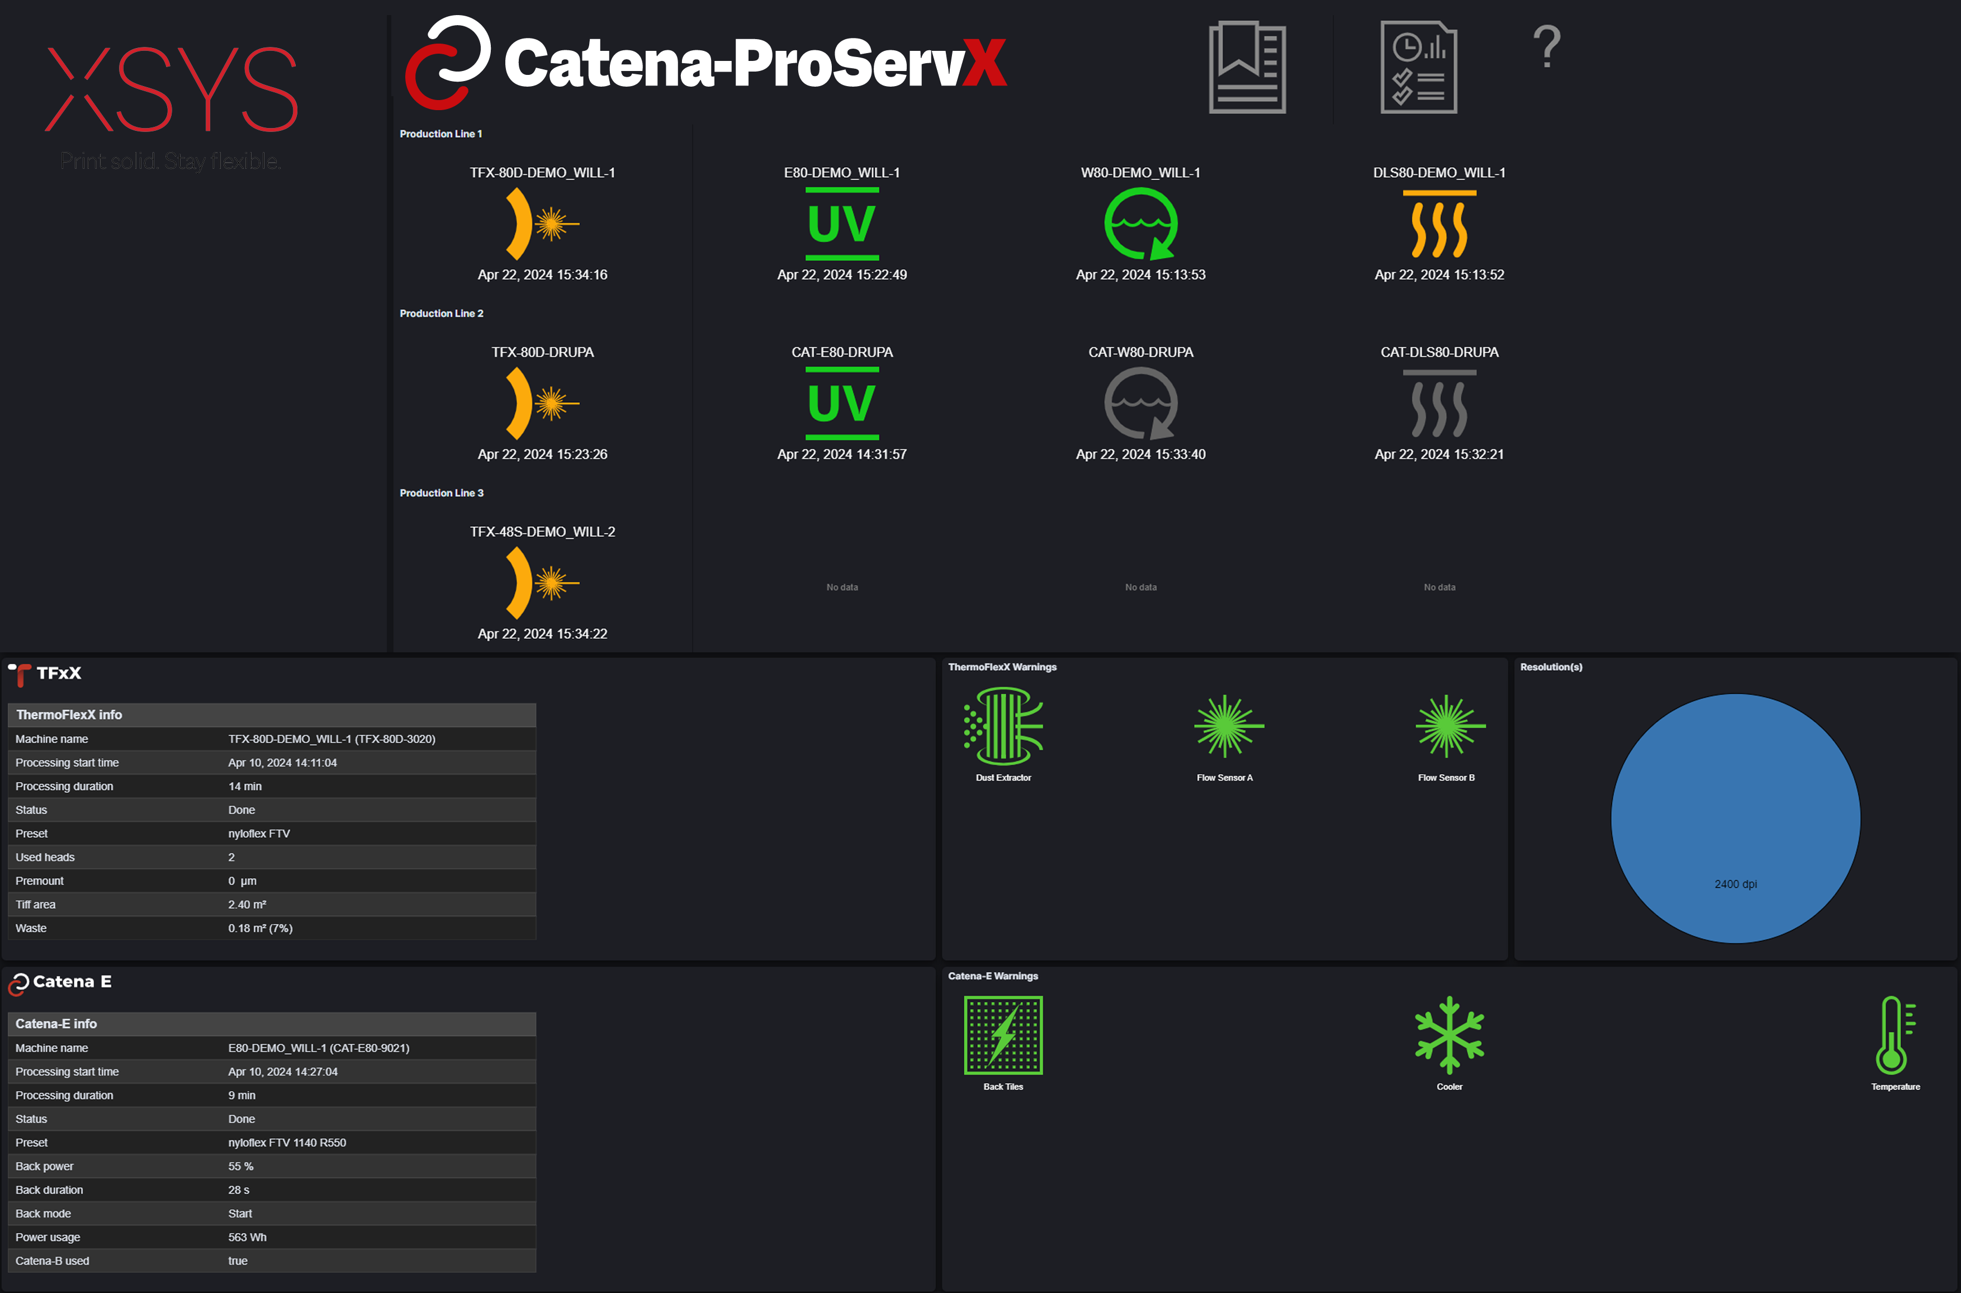Click the Dust Extractor warning icon
The image size is (1961, 1293).
(1003, 727)
